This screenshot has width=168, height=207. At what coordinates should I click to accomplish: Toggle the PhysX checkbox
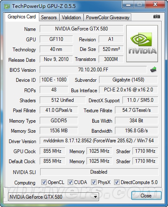pyautogui.click(x=94, y=182)
